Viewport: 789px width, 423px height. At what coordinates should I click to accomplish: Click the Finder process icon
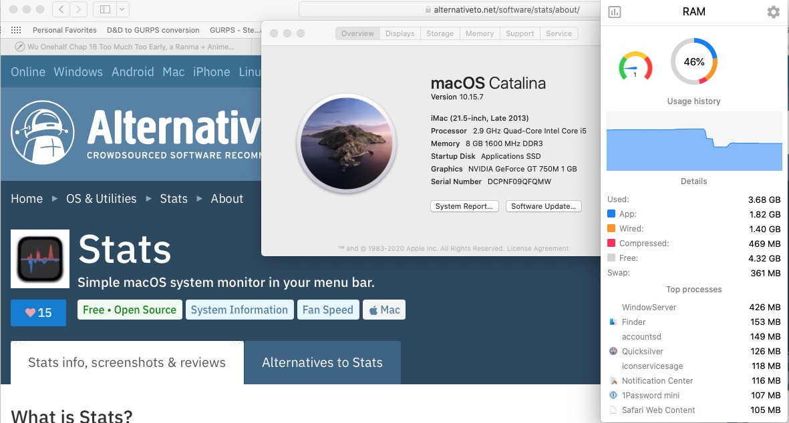[613, 322]
